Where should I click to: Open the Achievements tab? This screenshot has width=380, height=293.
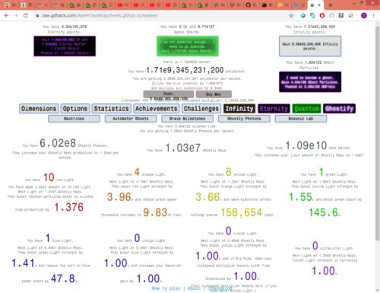pos(157,109)
